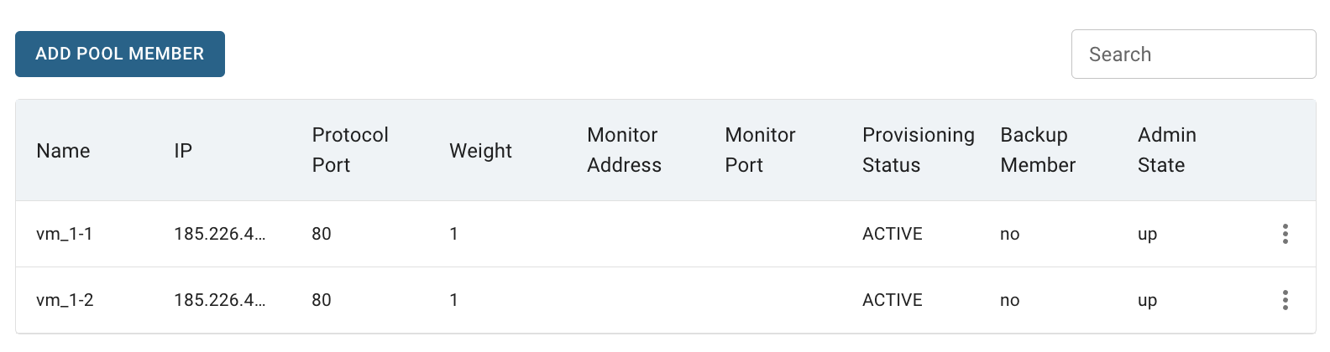The height and width of the screenshot is (352, 1330).
Task: Click ACTIVE status in vm_1-2 row
Action: coord(893,300)
